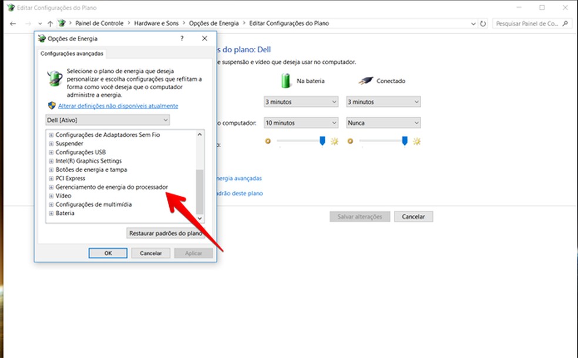Click the bright sun icon of battery slider
The width and height of the screenshot is (578, 358).
(334, 141)
